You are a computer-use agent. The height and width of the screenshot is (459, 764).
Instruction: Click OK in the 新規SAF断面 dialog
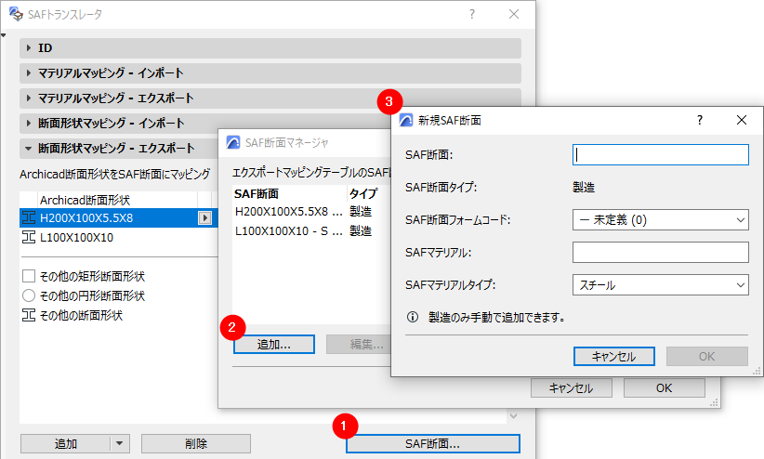click(x=707, y=356)
